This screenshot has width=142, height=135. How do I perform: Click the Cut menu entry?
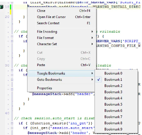tap(62, 52)
